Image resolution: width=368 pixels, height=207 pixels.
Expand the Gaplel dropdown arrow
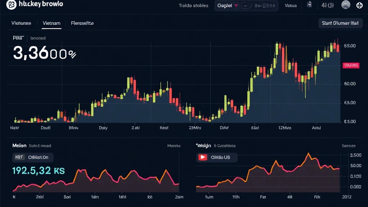236,6
